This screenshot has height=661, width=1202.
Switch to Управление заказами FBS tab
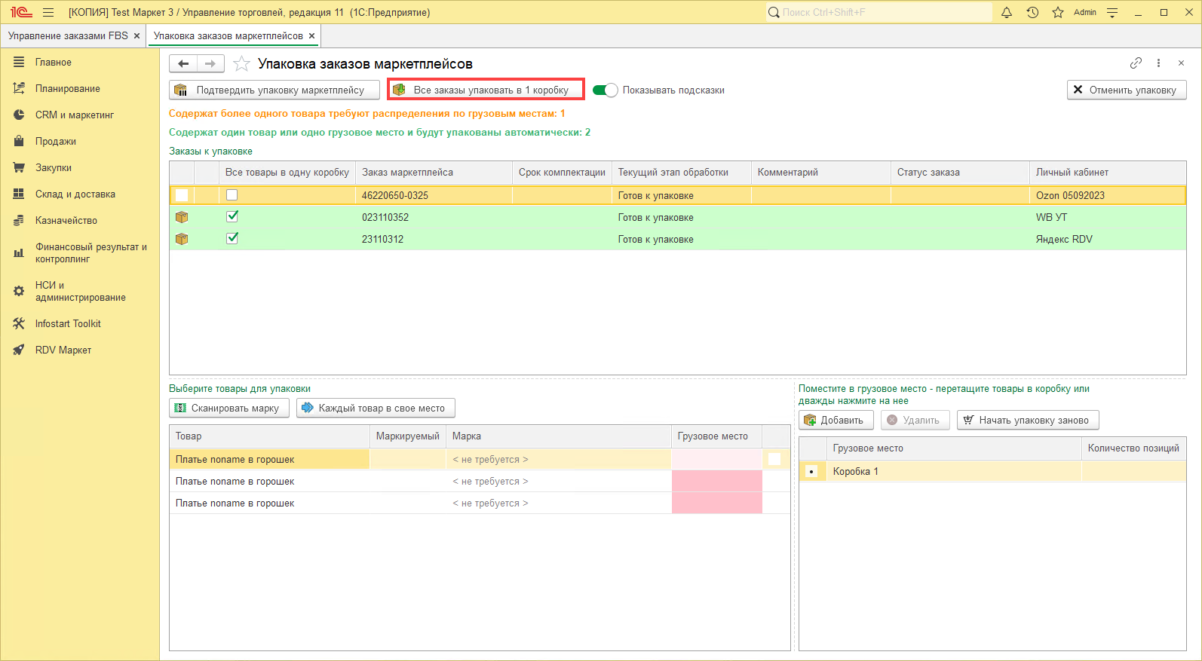click(x=68, y=36)
